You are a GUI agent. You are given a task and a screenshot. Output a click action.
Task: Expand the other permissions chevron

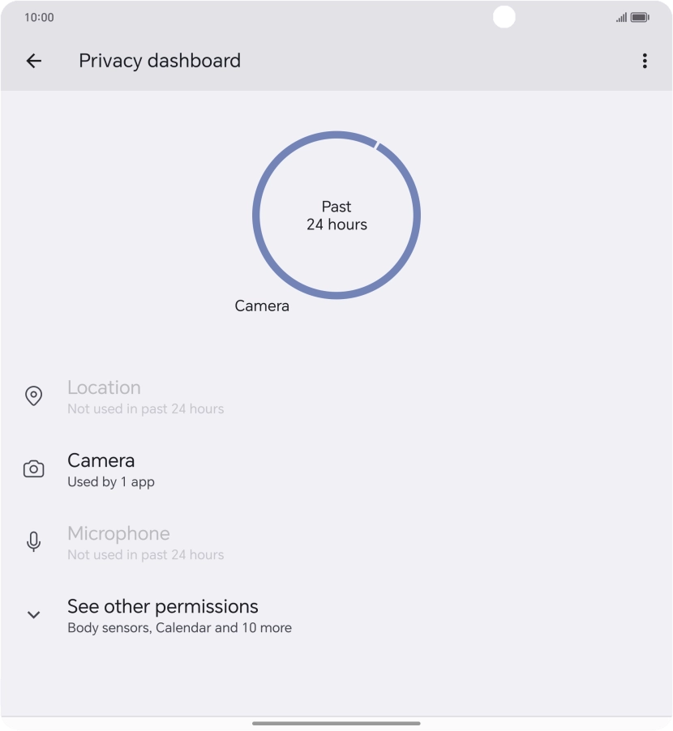pyautogui.click(x=33, y=615)
